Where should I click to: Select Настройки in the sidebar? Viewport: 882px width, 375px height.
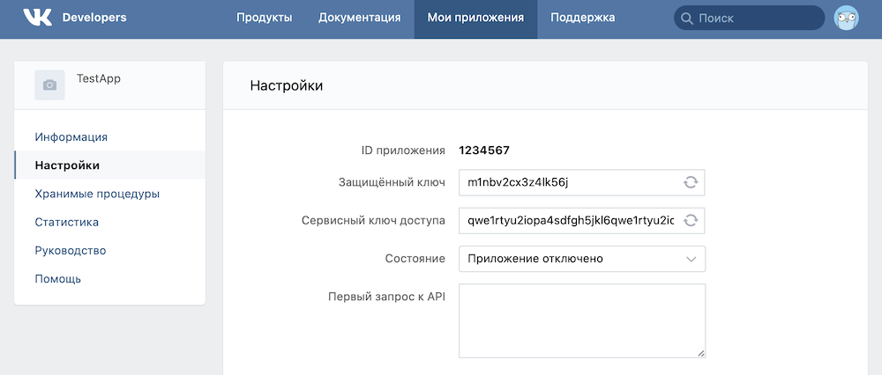pyautogui.click(x=109, y=165)
